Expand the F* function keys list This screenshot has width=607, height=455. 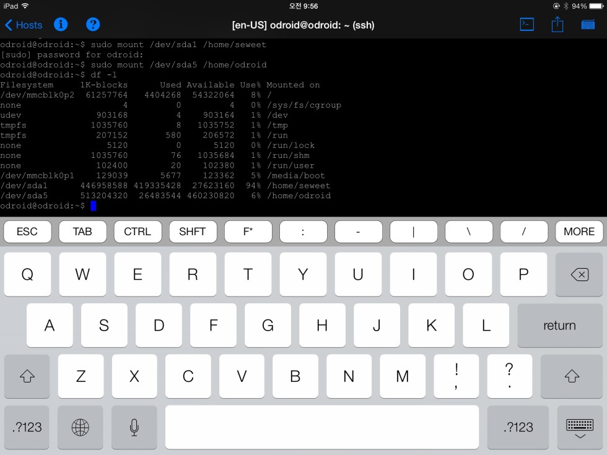pos(248,232)
